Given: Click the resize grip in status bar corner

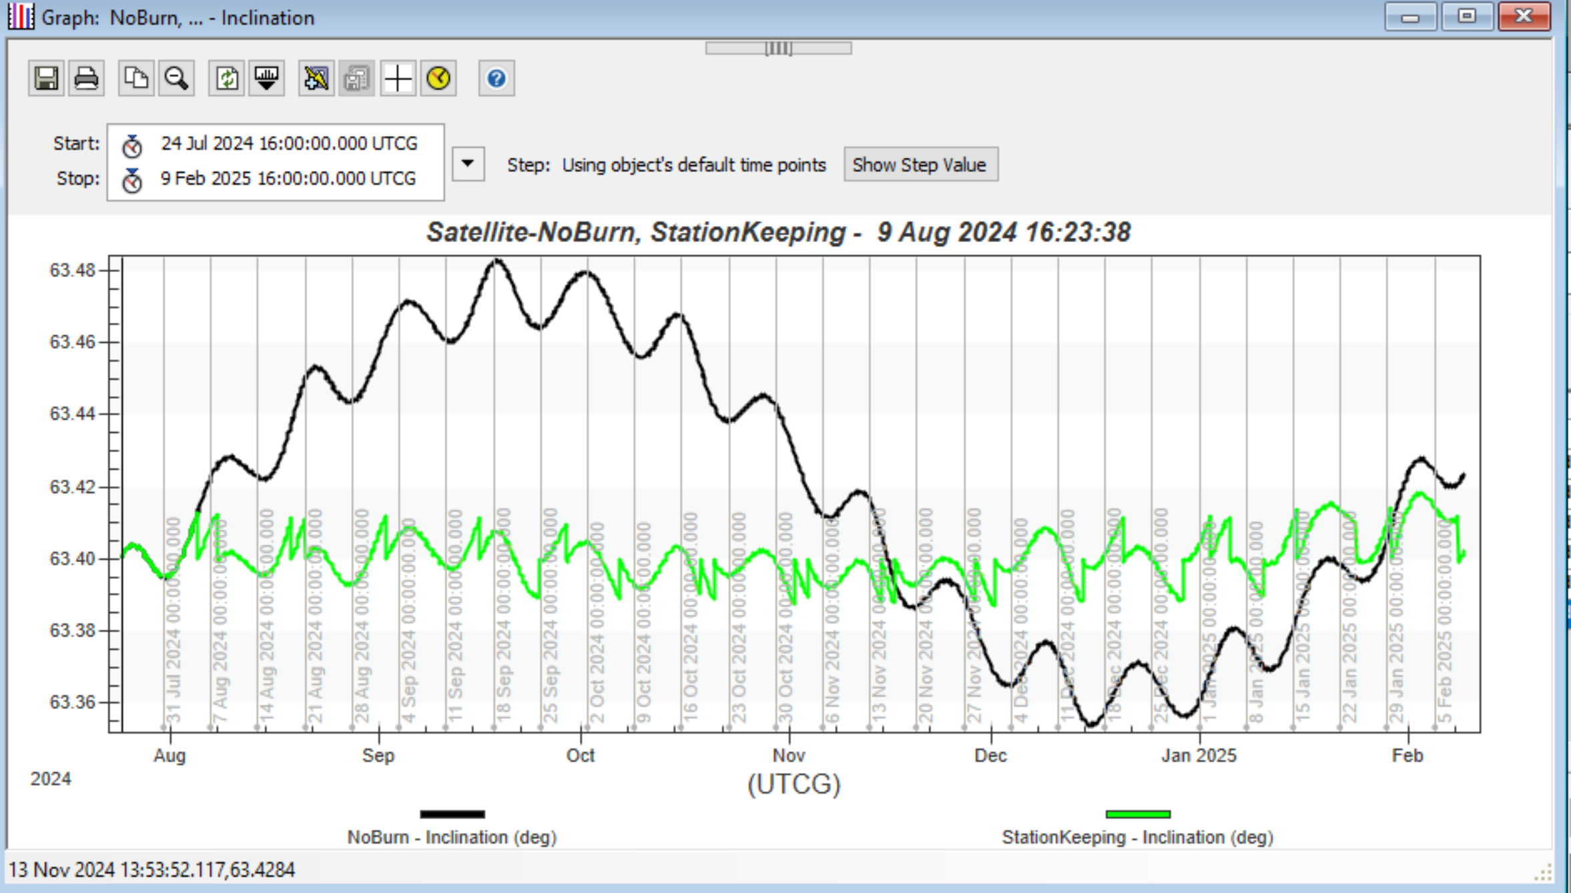Looking at the screenshot, I should coord(1542,872).
